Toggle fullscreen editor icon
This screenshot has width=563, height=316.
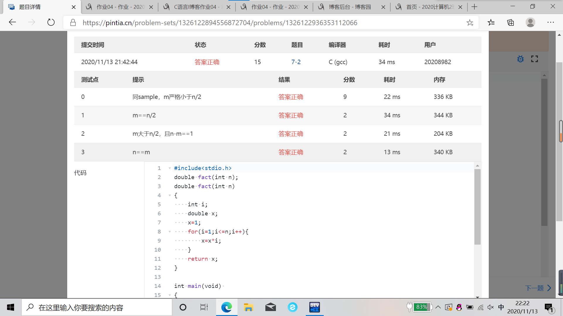[535, 59]
